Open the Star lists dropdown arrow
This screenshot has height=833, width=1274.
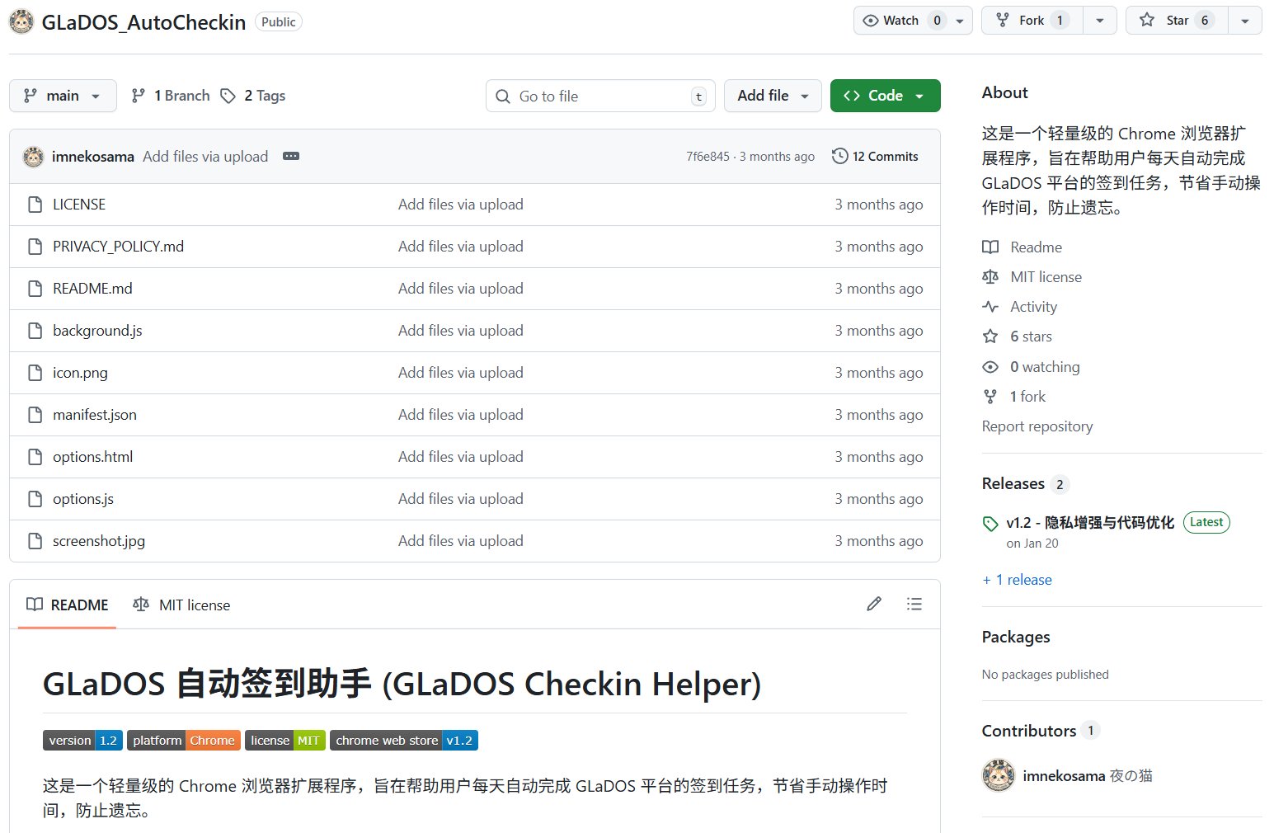coord(1244,21)
